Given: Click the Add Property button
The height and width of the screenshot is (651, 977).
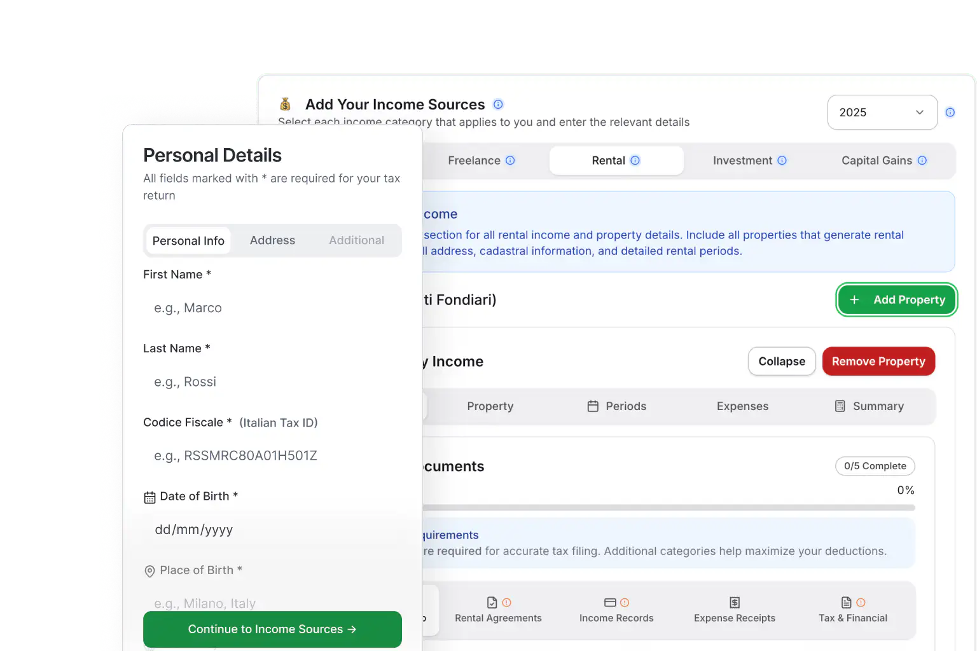Looking at the screenshot, I should (896, 299).
